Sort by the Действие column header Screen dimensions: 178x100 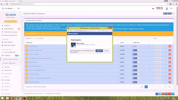pos(137,42)
